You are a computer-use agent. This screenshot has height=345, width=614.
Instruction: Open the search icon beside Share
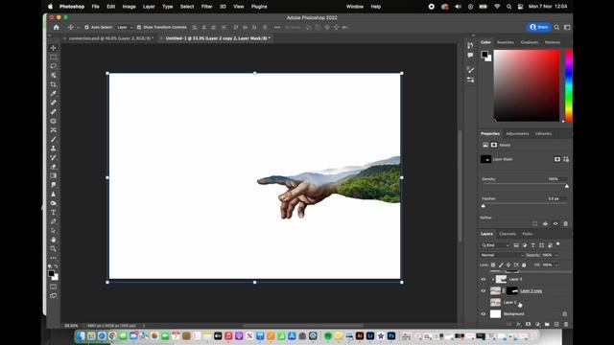coord(556,28)
